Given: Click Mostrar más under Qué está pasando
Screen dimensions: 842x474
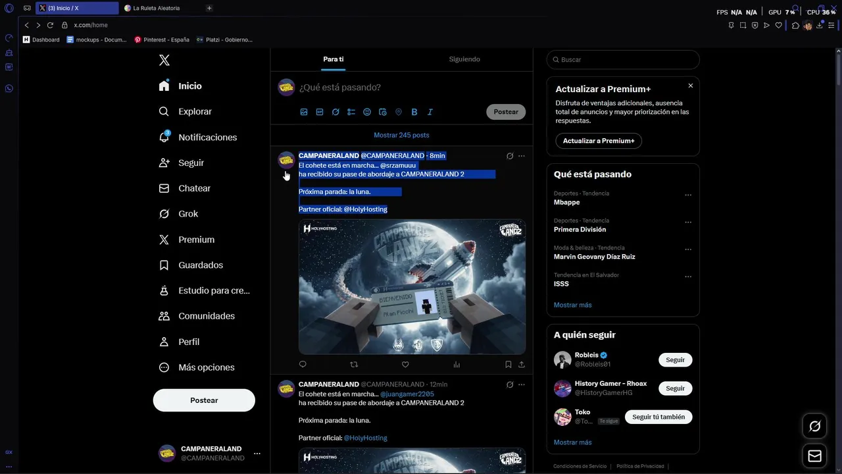Looking at the screenshot, I should coord(573,305).
